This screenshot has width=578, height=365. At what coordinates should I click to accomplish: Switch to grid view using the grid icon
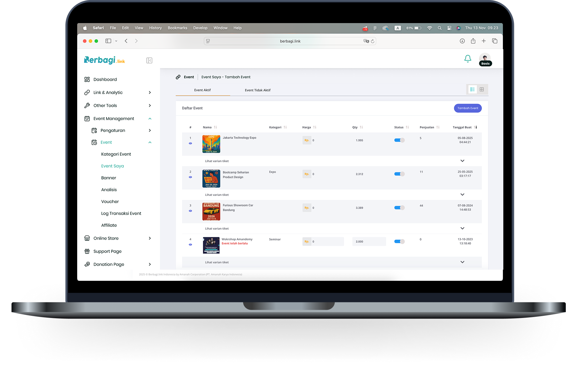482,89
